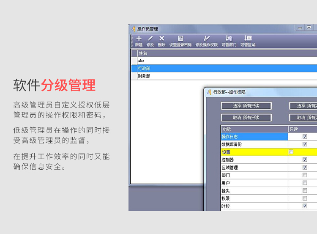Toggle 只读 checkbox for 用户
The height and width of the screenshot is (234, 317).
point(305,183)
